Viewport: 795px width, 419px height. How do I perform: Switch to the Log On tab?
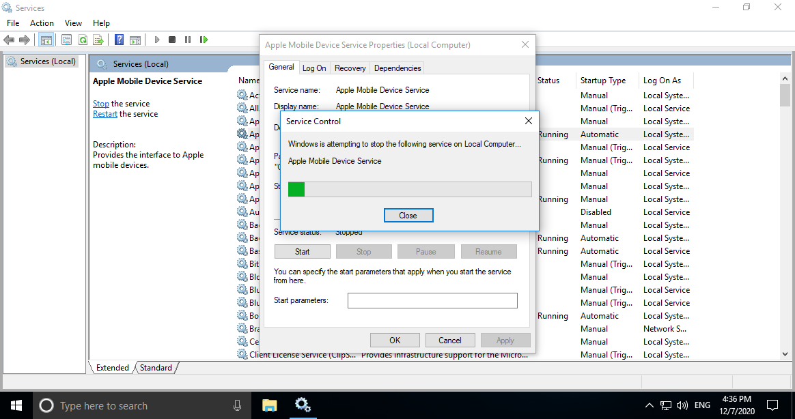(x=314, y=68)
